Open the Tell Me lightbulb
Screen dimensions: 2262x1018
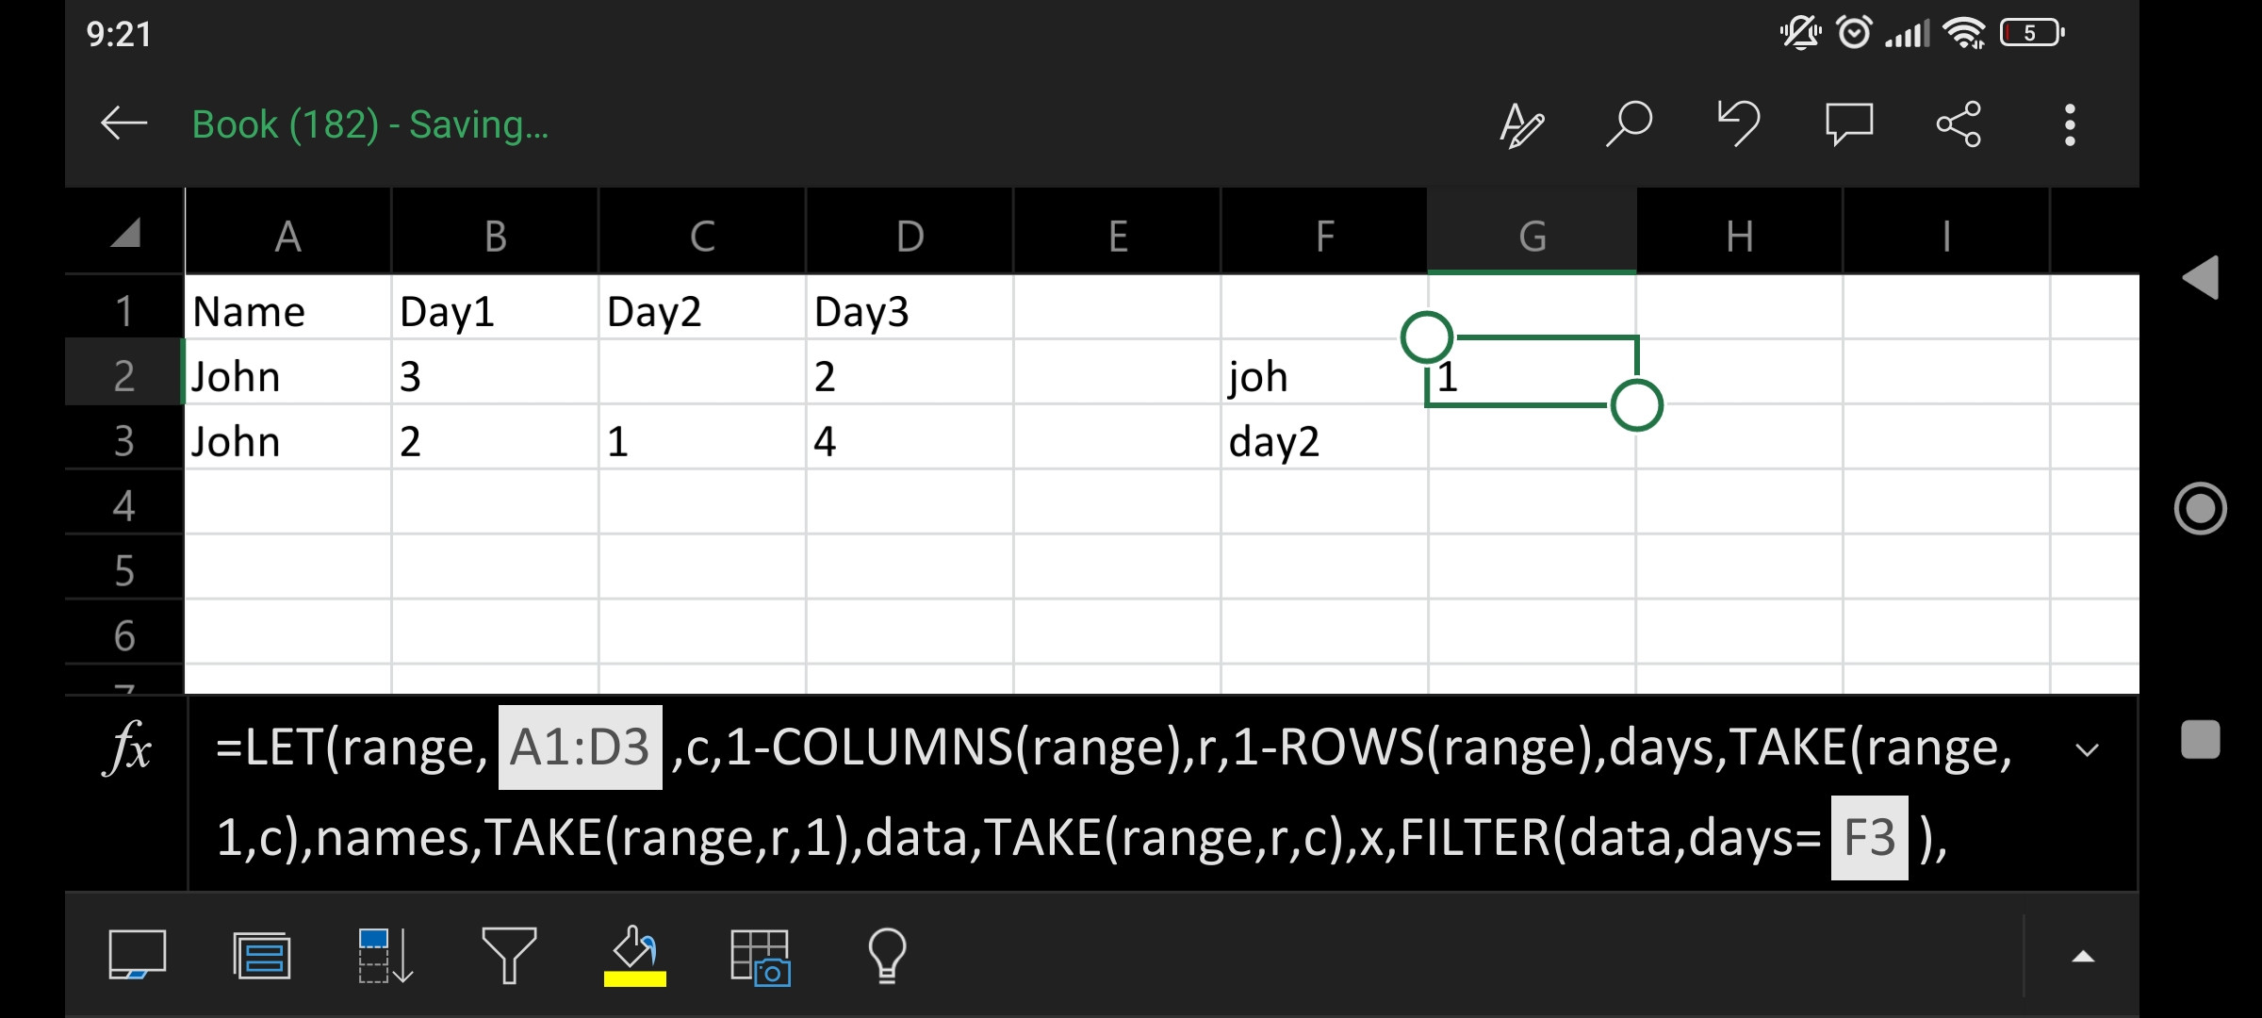tap(886, 956)
